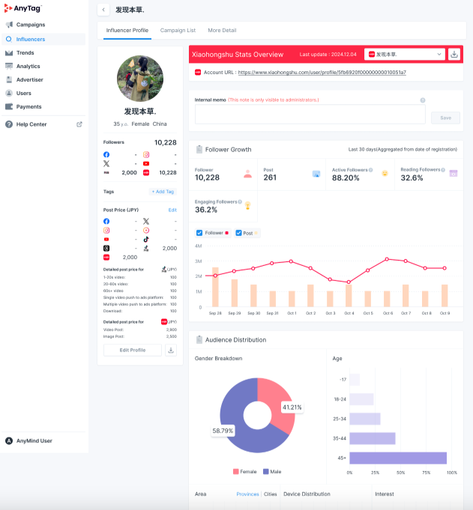This screenshot has width=473, height=510.
Task: Toggle Female legend in gender chart
Action: tap(236, 471)
